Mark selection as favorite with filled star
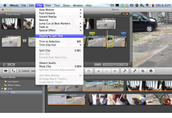The height and width of the screenshot is (118, 172). 99,71
